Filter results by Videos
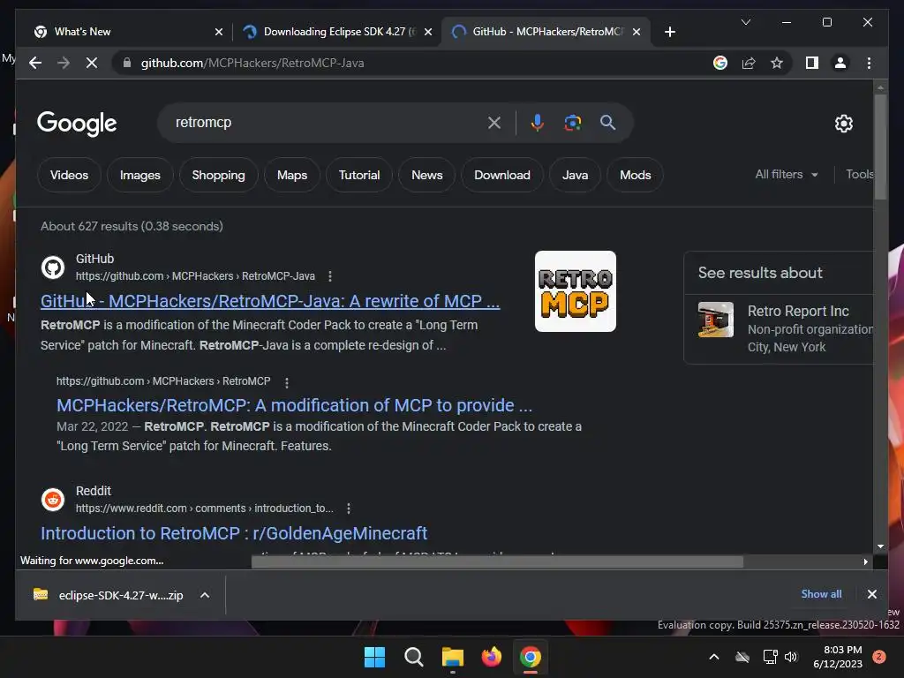The image size is (904, 678). pyautogui.click(x=69, y=175)
